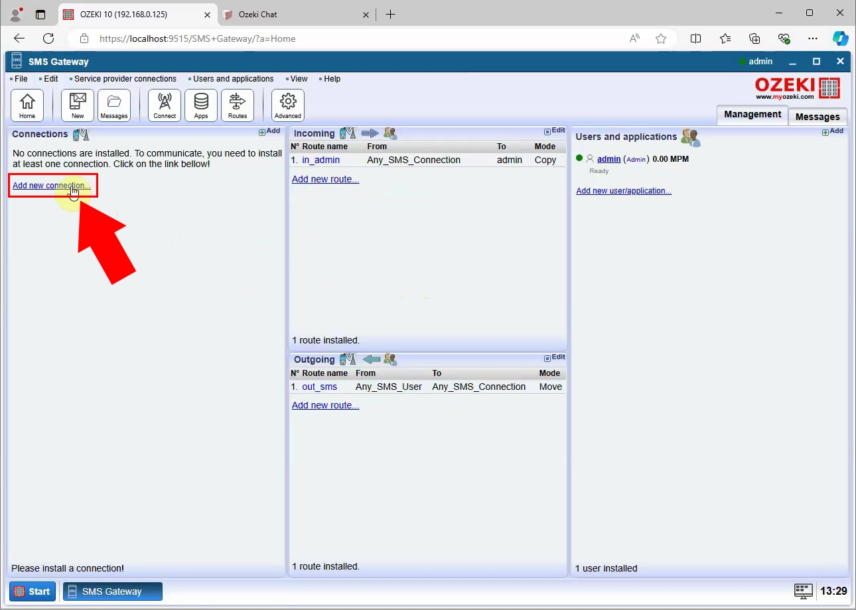Click 'Please install a connection!' status text

tap(68, 568)
